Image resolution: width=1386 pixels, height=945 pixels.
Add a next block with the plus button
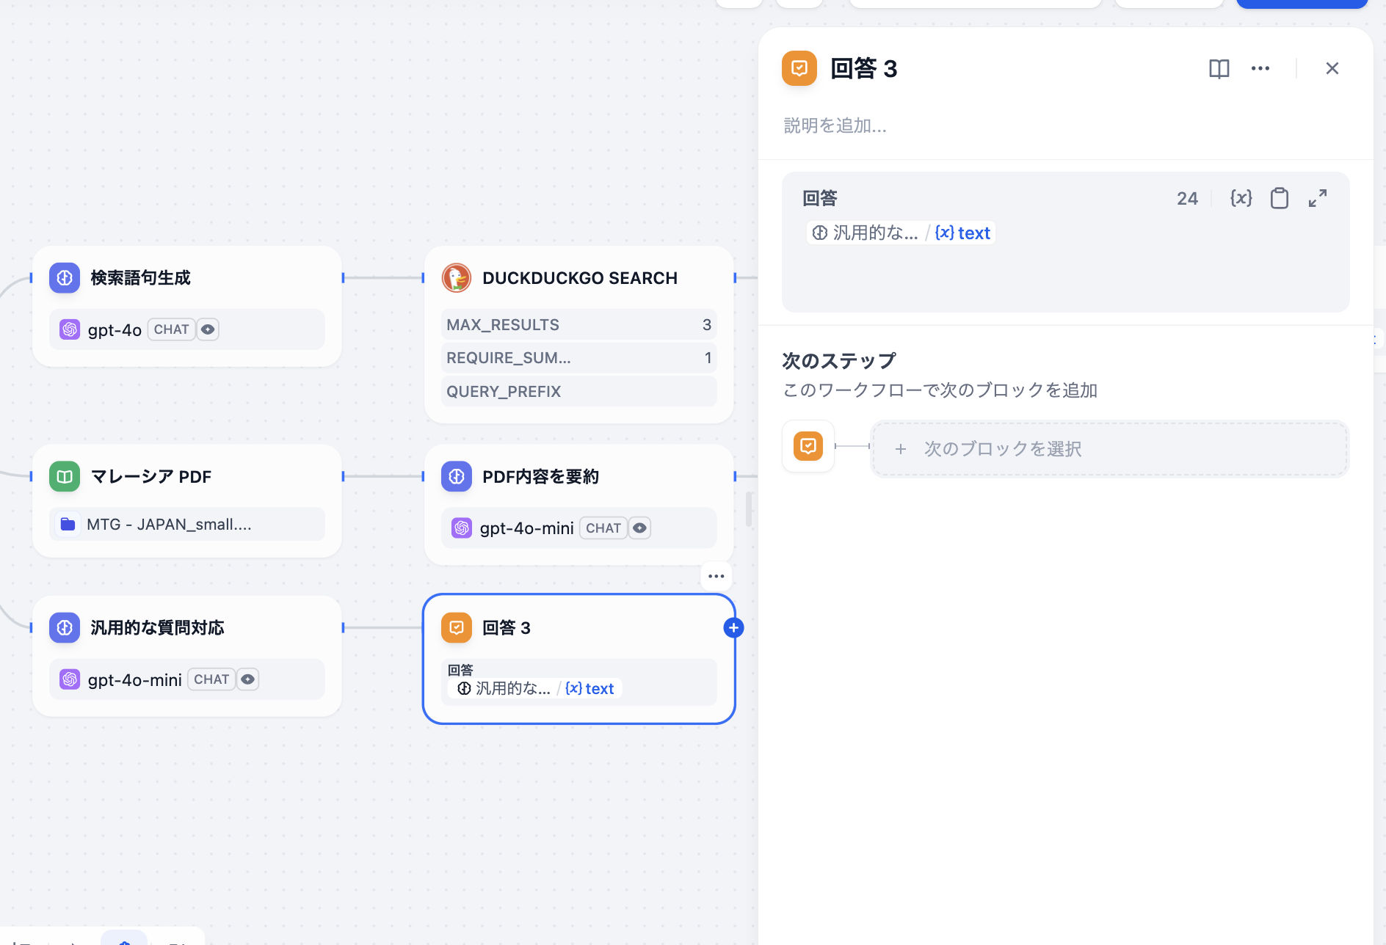click(x=733, y=627)
